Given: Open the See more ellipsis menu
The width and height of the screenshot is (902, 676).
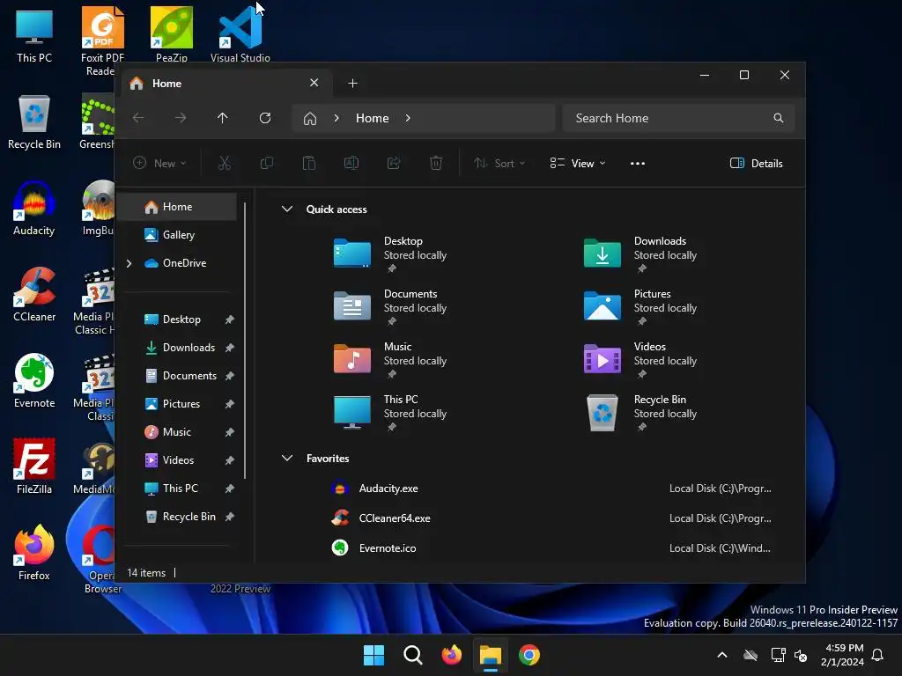Looking at the screenshot, I should click(638, 163).
